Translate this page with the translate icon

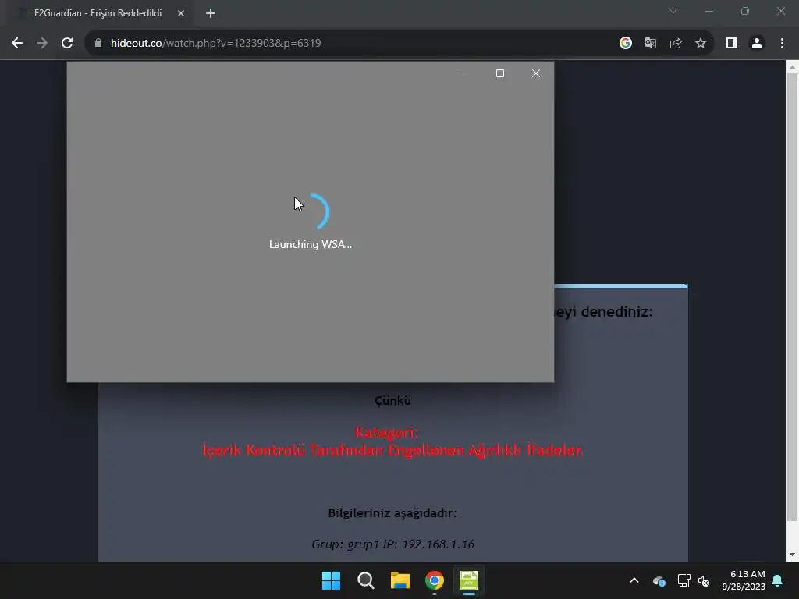[651, 44]
